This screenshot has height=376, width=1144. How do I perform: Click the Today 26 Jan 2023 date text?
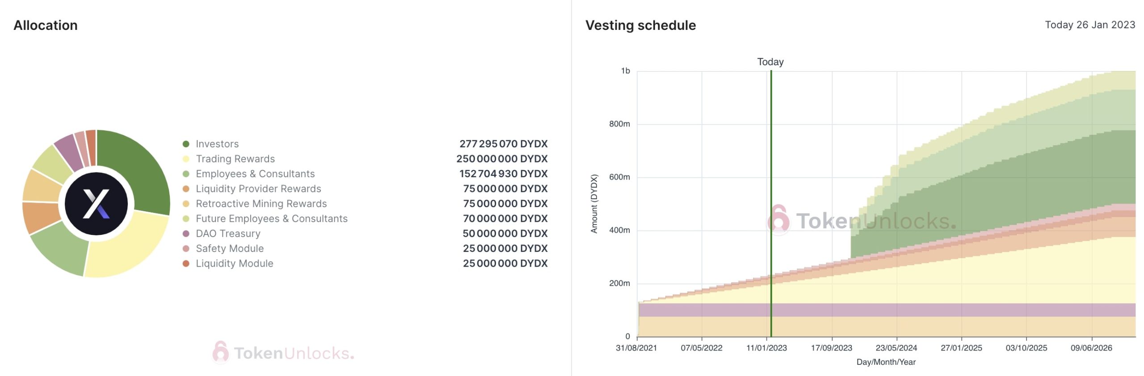click(x=1089, y=25)
